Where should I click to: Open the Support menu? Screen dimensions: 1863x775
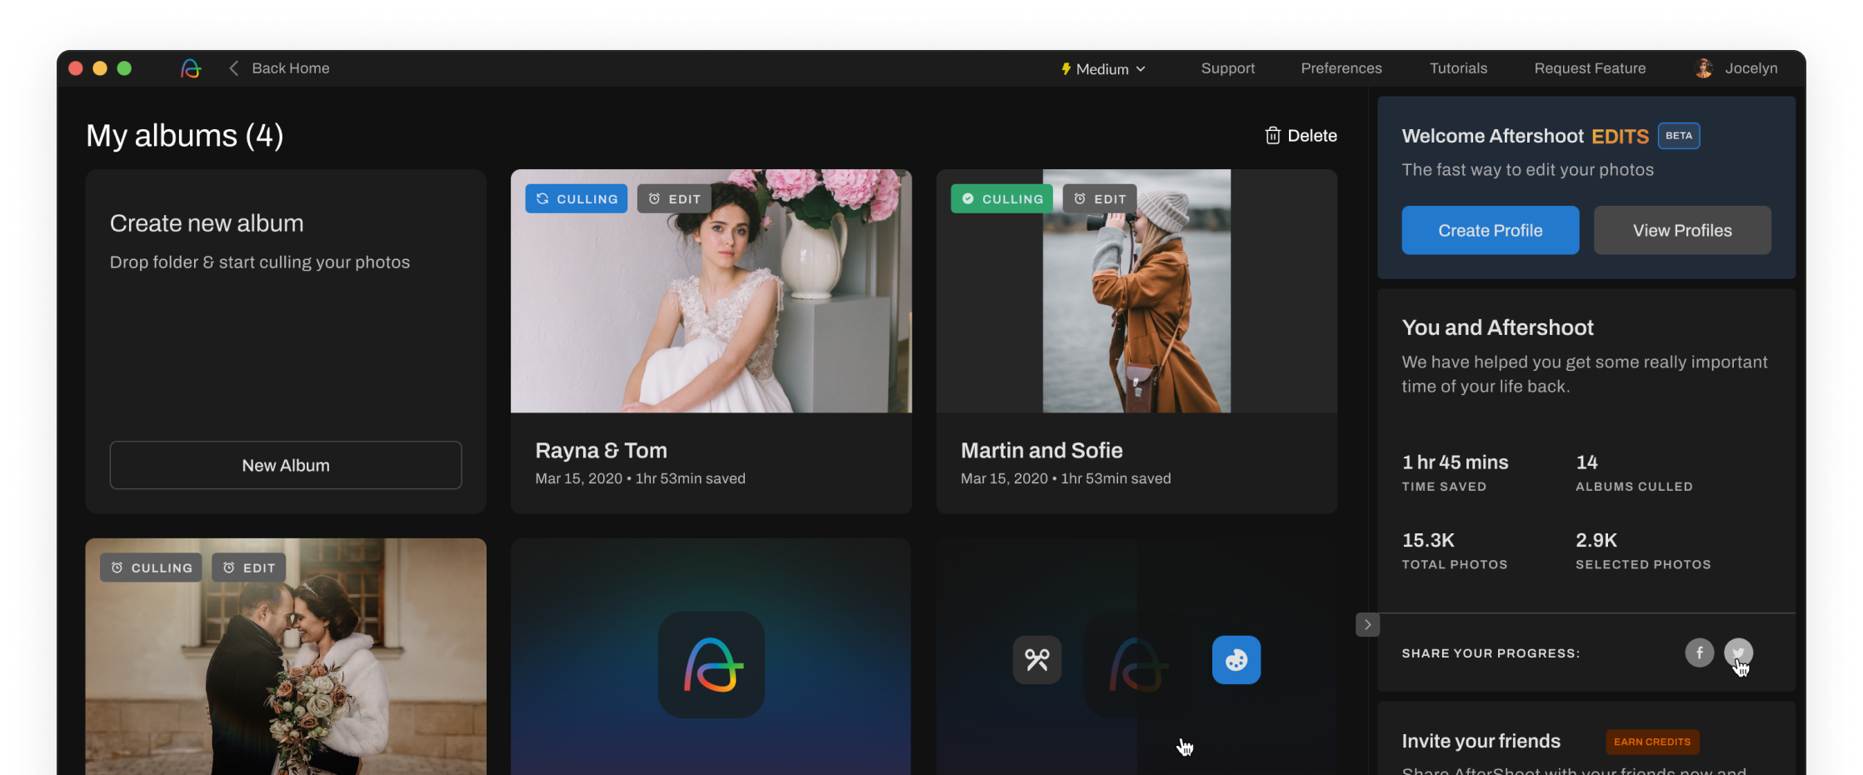[1227, 68]
